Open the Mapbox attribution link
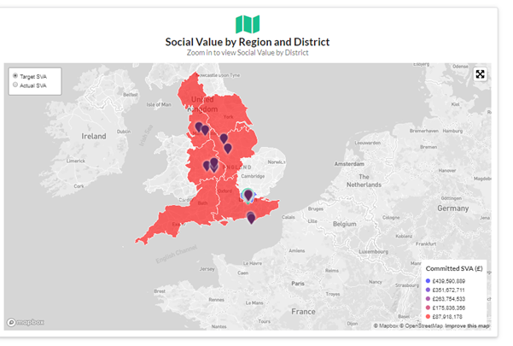 (x=388, y=325)
